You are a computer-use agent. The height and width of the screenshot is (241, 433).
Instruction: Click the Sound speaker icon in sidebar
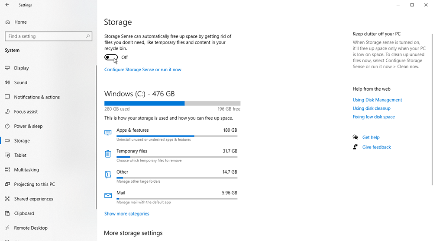pyautogui.click(x=7, y=82)
